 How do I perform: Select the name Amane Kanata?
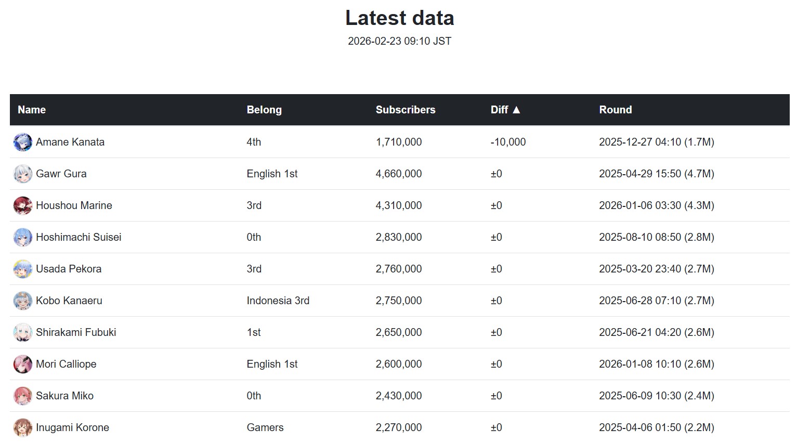click(x=70, y=142)
